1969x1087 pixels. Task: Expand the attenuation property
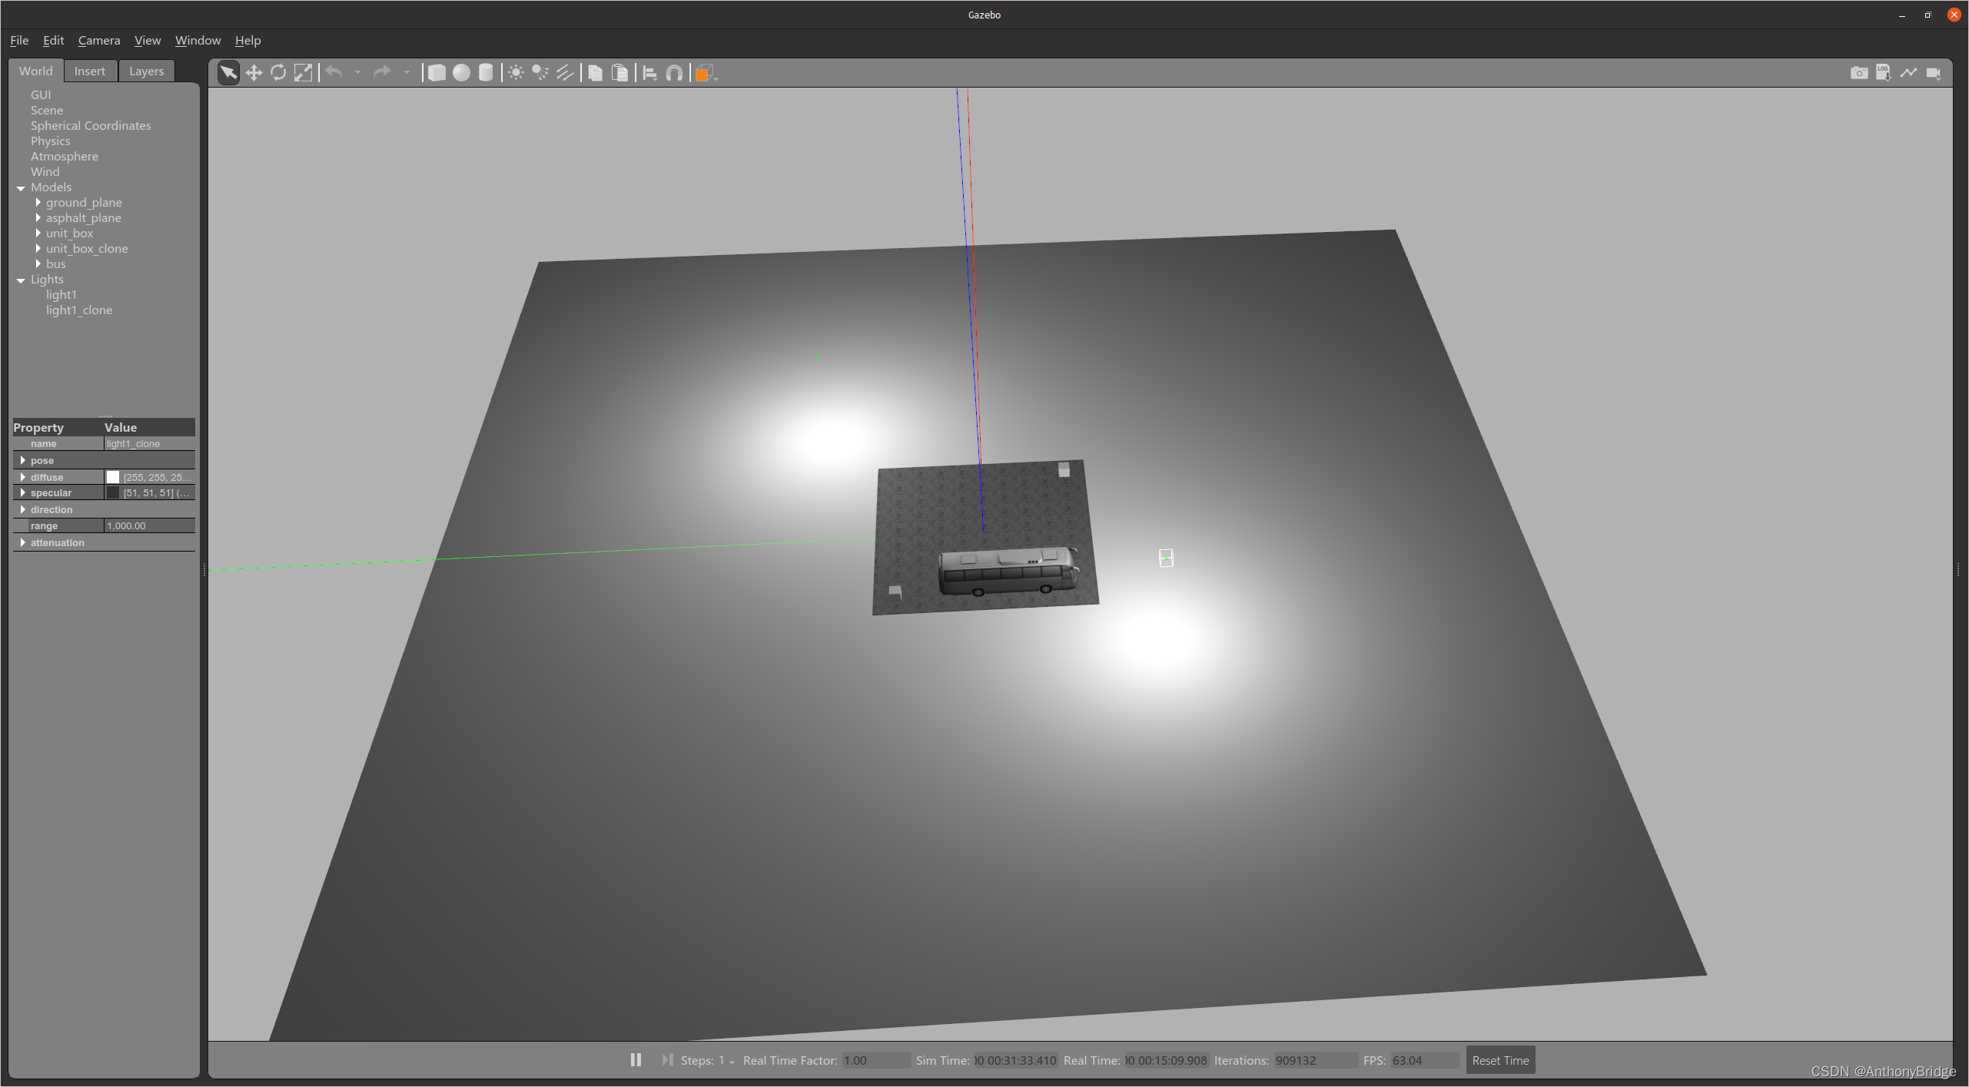click(x=22, y=542)
